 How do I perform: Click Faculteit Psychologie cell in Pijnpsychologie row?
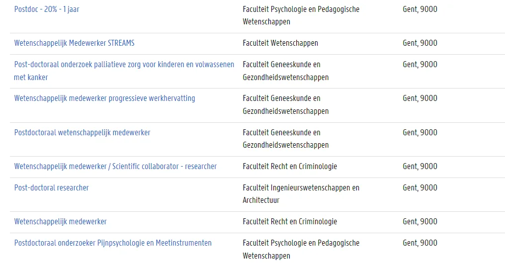click(x=301, y=249)
